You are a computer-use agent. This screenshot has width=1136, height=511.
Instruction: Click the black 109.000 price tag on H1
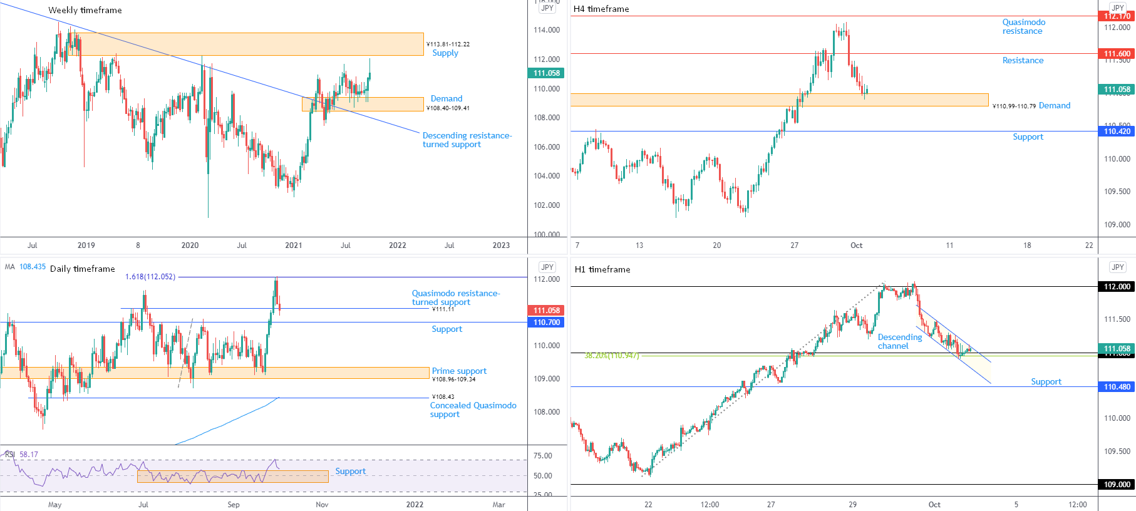click(x=1117, y=485)
